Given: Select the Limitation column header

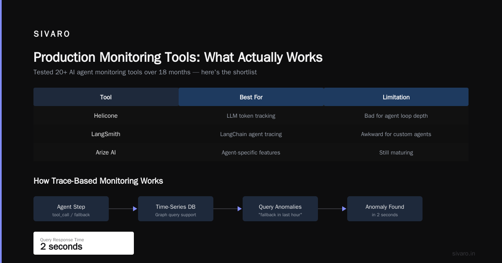Looking at the screenshot, I should tap(396, 97).
